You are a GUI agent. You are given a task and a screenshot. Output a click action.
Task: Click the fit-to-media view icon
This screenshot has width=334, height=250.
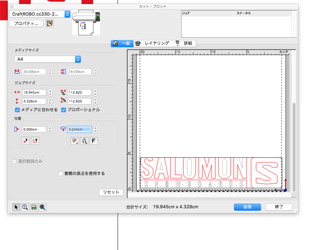click(x=34, y=207)
